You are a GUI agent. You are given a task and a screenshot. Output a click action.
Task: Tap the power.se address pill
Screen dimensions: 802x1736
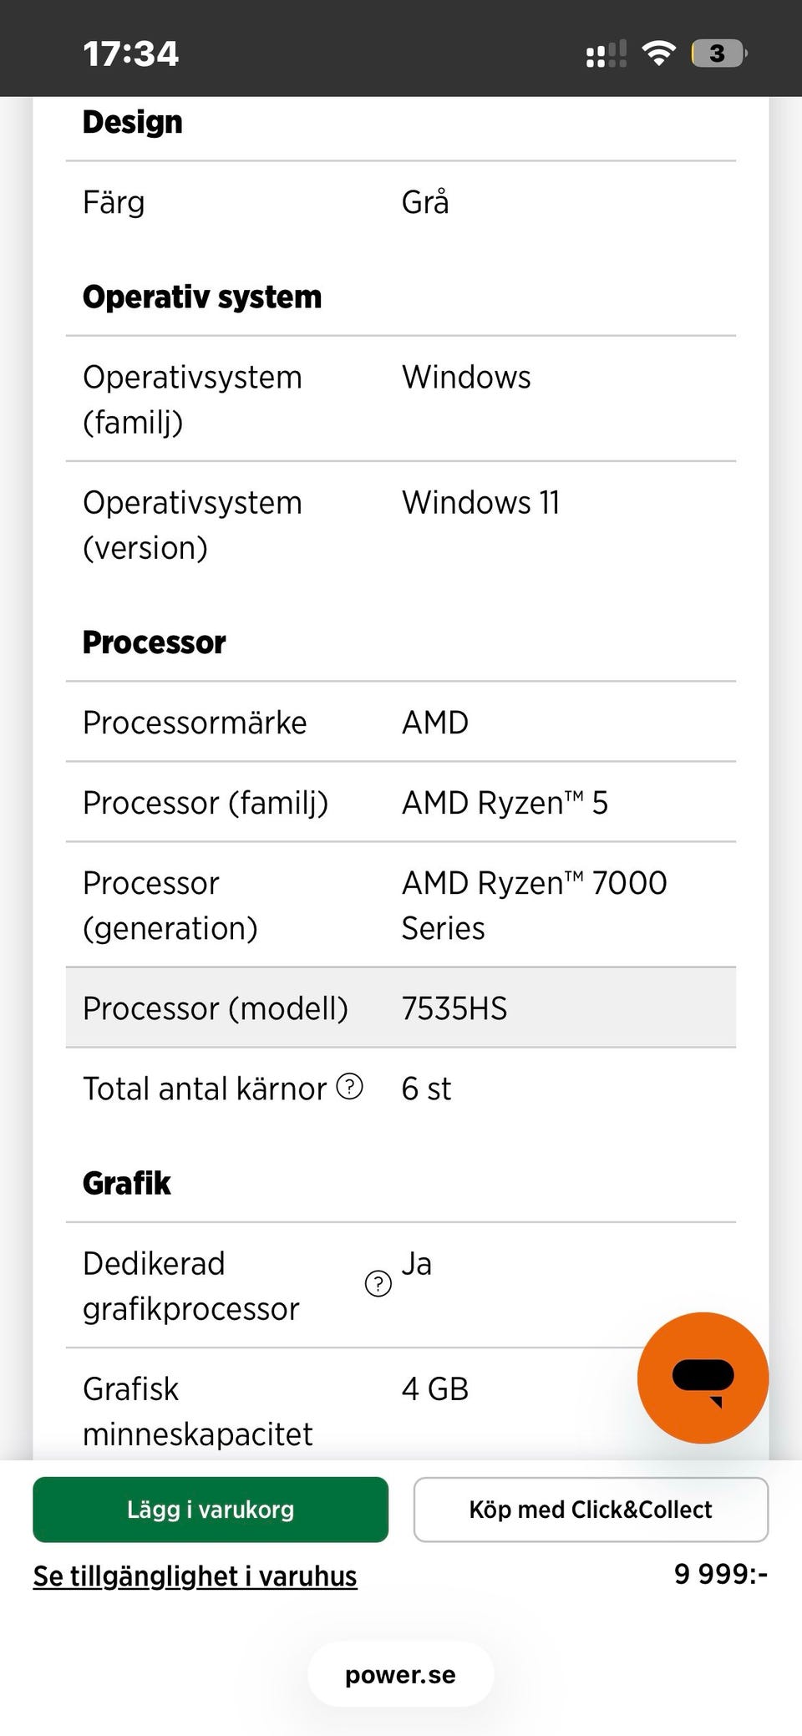point(400,1675)
